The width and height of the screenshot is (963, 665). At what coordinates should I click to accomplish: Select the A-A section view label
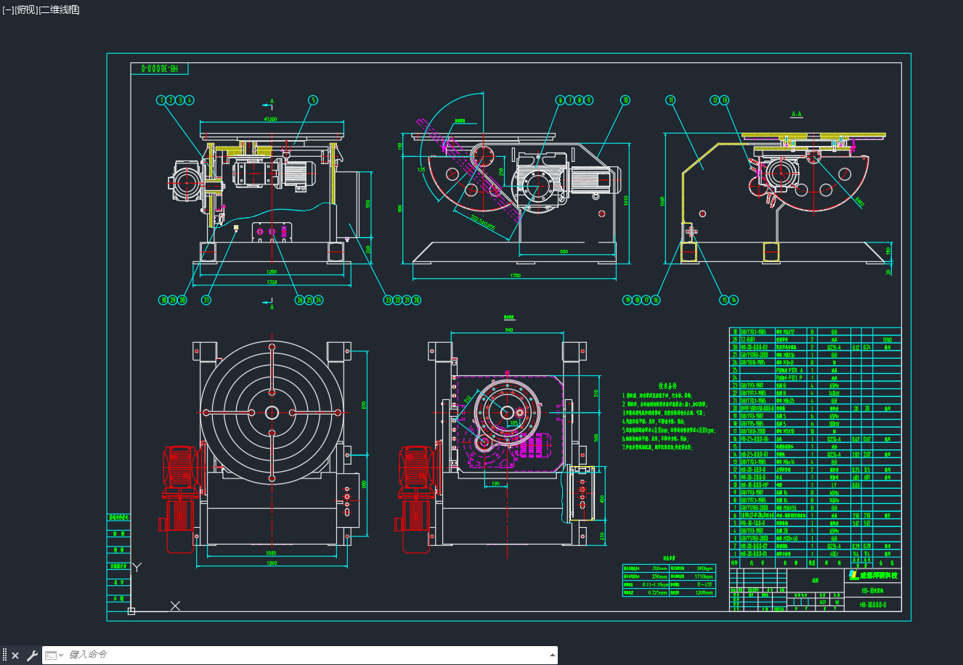pyautogui.click(x=797, y=114)
